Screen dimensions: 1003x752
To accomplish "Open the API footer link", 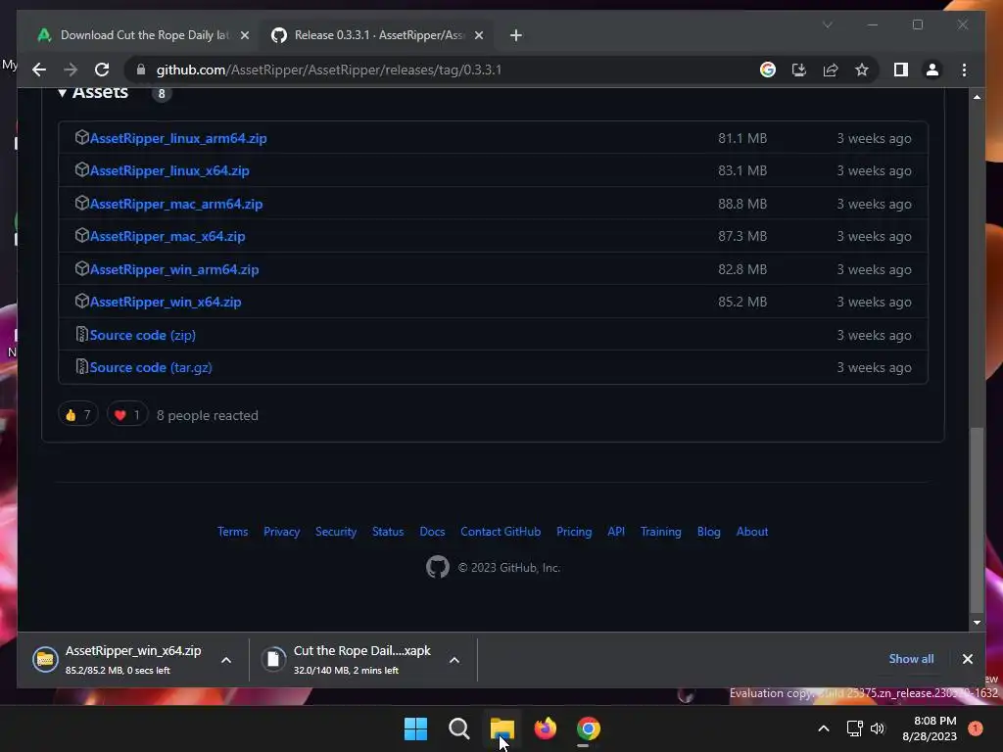I will coord(616,532).
